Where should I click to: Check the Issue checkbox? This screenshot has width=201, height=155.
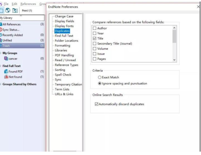pyautogui.click(x=95, y=54)
